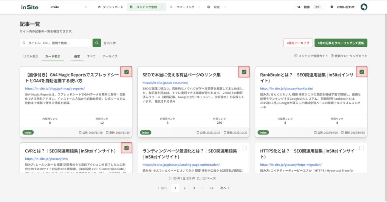Image resolution: width=387 pixels, height=202 pixels.
Task: Open the 設定 menu
Action: 217,7
